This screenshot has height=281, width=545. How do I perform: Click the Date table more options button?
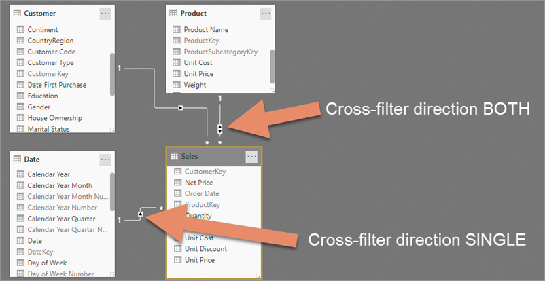coord(105,160)
